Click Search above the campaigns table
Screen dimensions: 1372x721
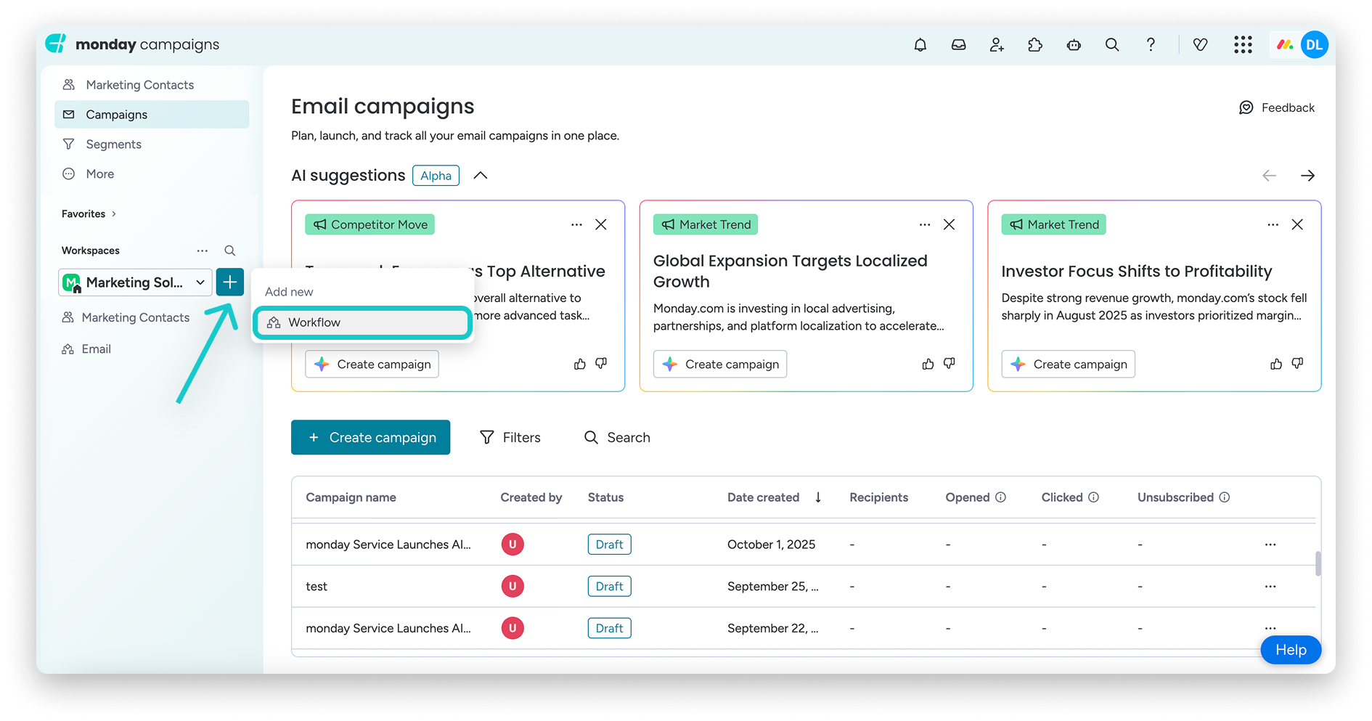coord(618,438)
